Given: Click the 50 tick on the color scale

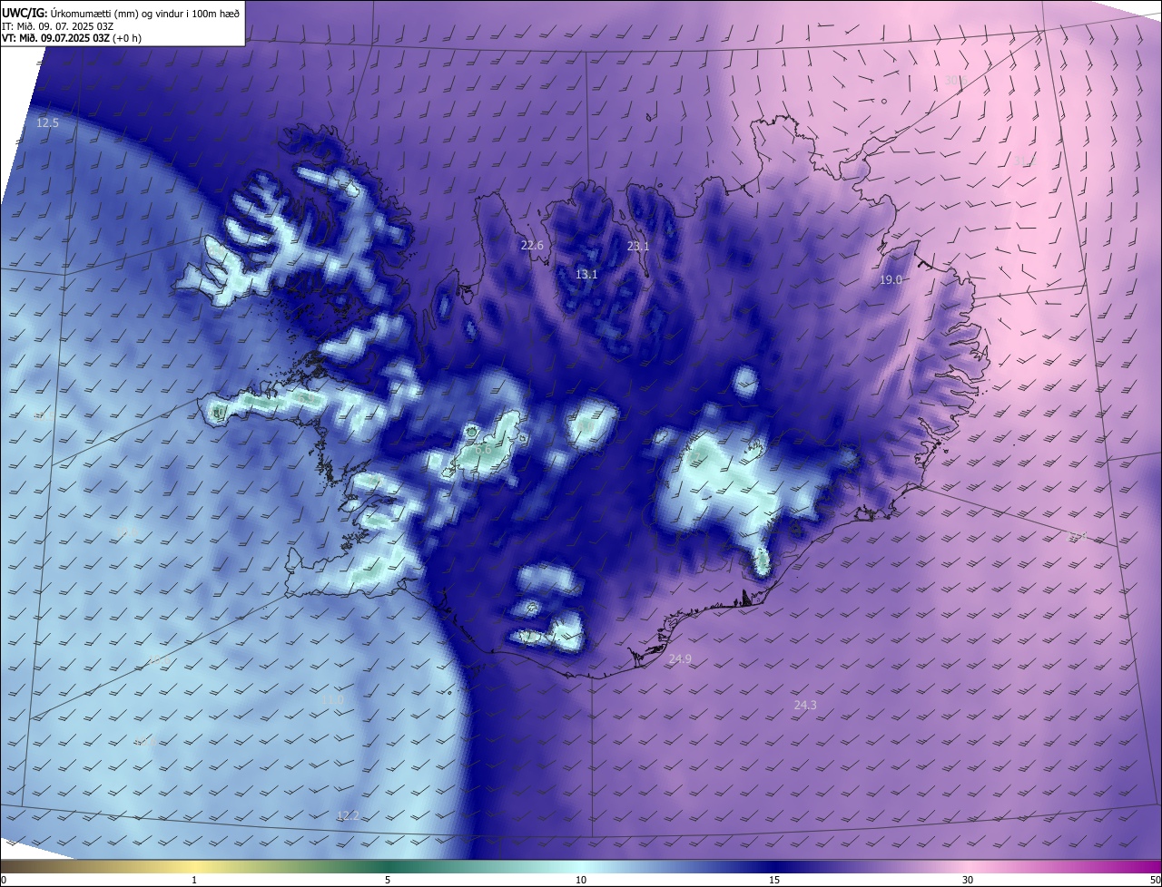Looking at the screenshot, I should tap(1155, 880).
